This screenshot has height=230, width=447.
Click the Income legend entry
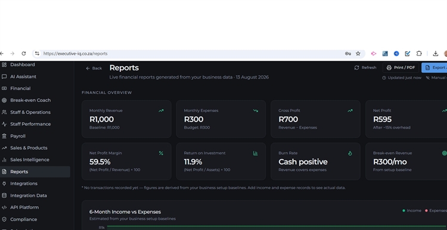(x=412, y=210)
